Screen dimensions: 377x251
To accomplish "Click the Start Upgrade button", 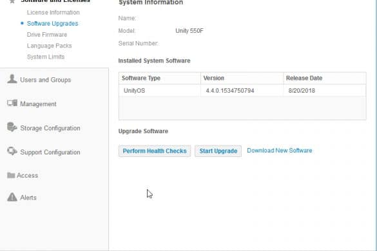I will tap(218, 151).
